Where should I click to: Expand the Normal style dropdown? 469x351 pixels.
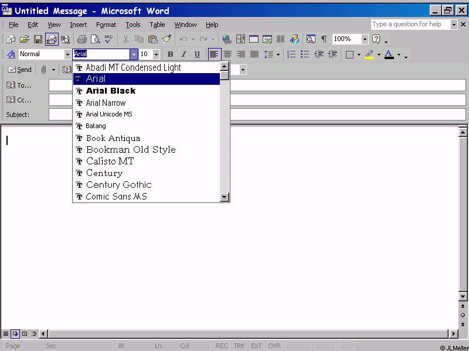[67, 54]
